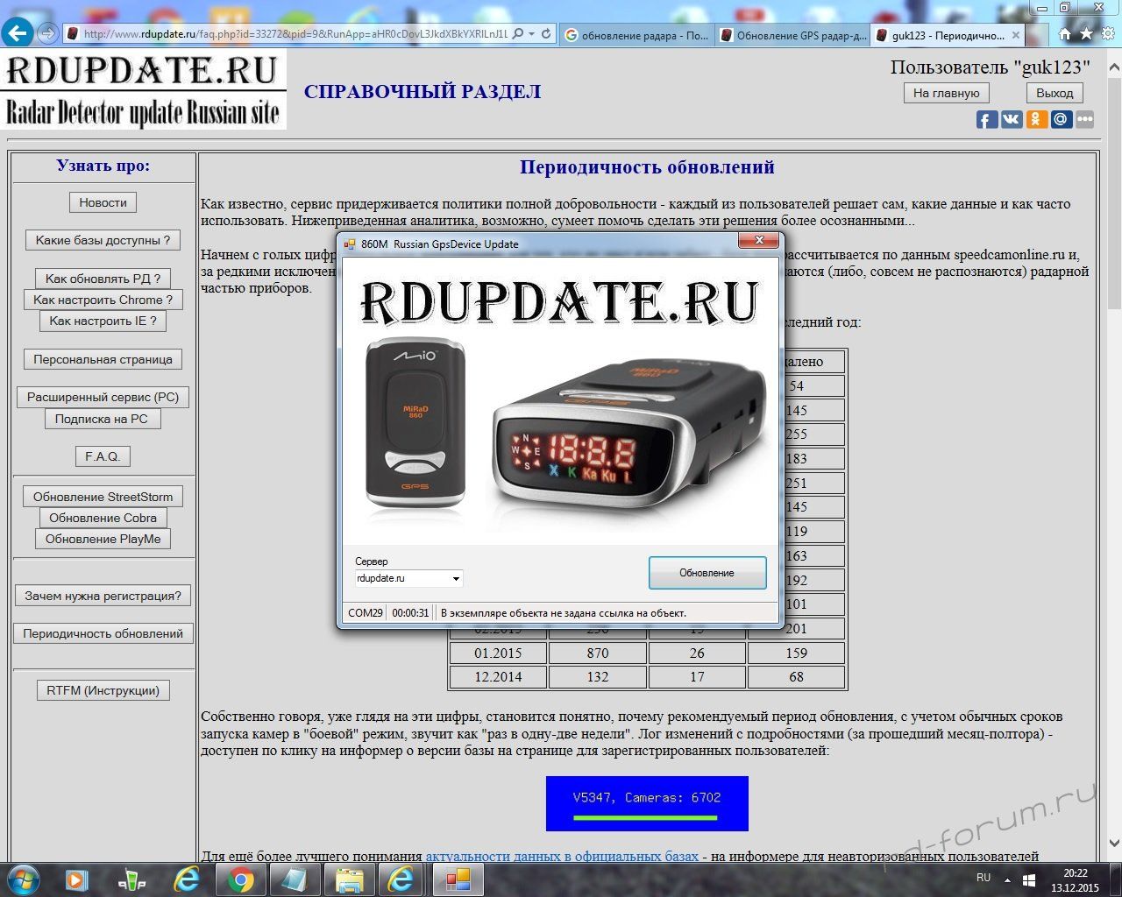
Task: Click the 'Выход' logout button
Action: [x=1055, y=93]
